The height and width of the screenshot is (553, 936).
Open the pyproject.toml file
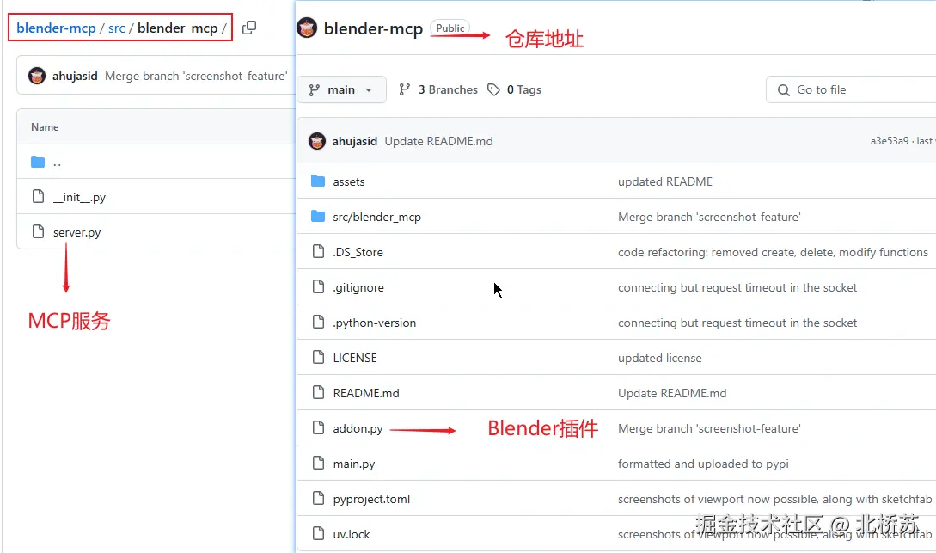(x=371, y=499)
